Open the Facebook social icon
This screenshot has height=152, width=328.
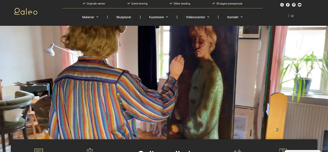click(288, 5)
